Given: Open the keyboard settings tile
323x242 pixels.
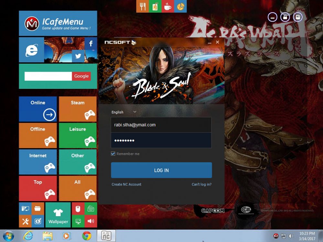Looking at the screenshot, I should (x=91, y=209).
